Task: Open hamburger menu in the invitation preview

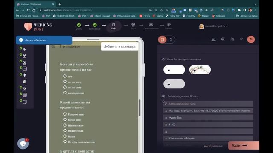Action: [53, 46]
